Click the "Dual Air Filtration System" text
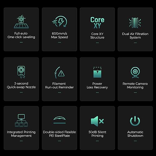Screen dimensions: 156x156 pos(135,36)
